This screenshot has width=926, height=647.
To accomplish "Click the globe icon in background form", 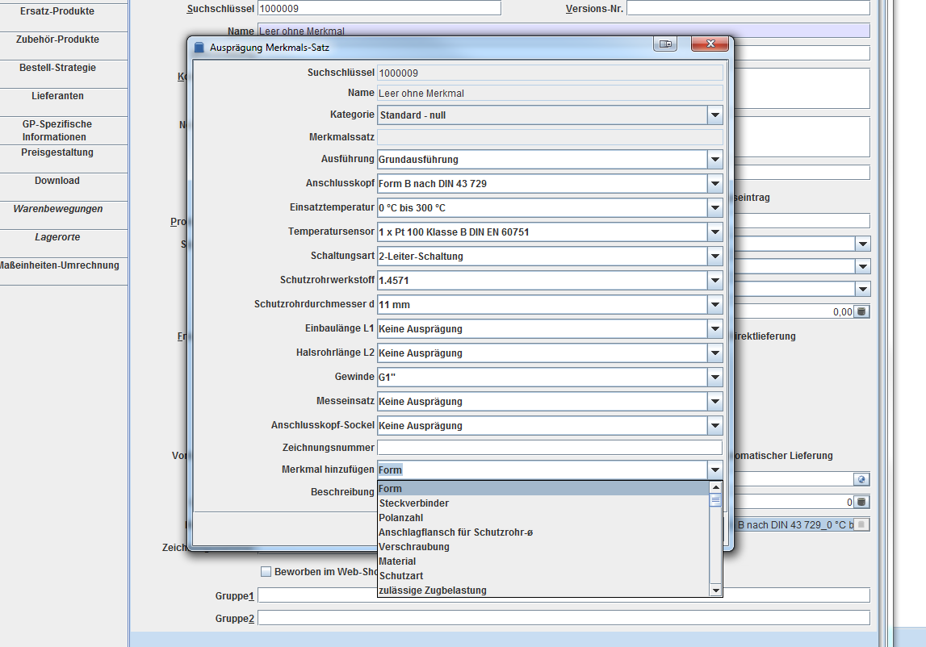I will 861,479.
